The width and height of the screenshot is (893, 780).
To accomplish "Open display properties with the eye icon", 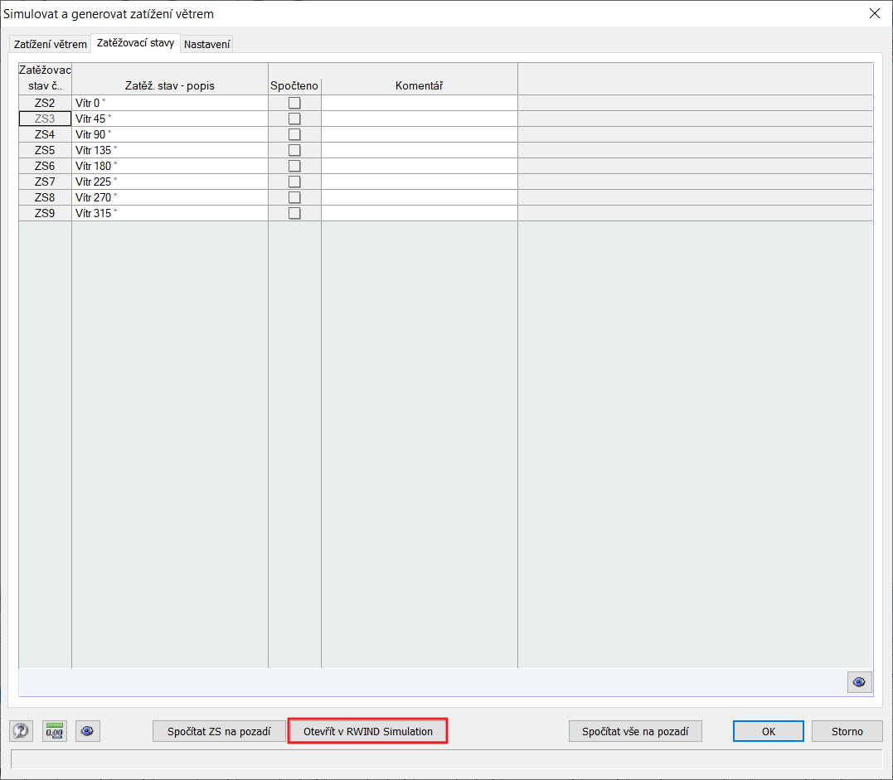I will [87, 731].
